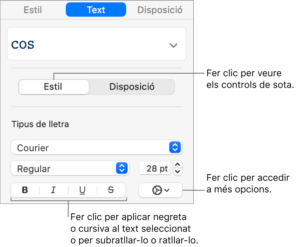
Task: Click the COS paragraph style name
Action: click(x=24, y=45)
